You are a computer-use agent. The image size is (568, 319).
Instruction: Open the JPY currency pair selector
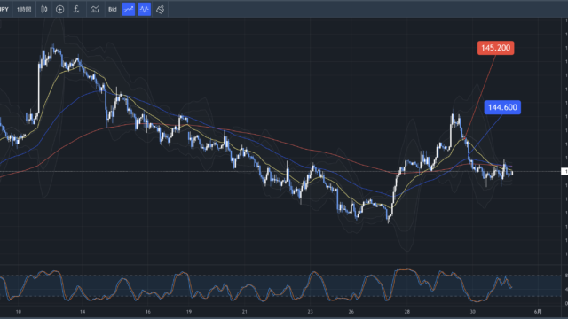point(4,9)
